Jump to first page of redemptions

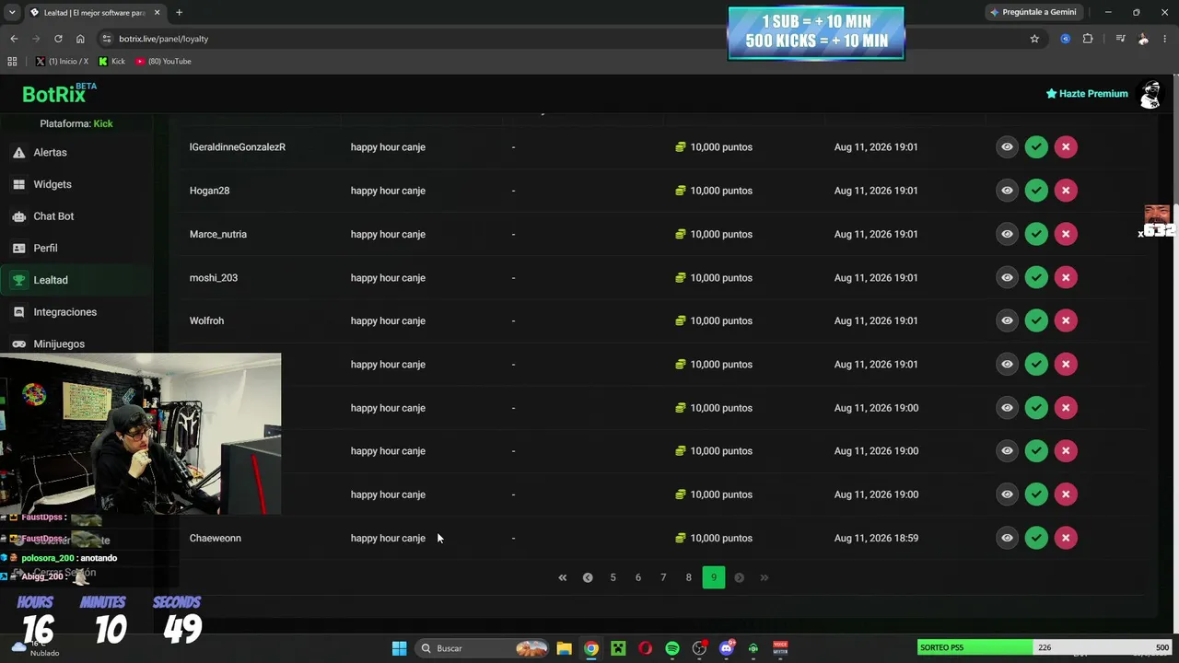click(562, 577)
